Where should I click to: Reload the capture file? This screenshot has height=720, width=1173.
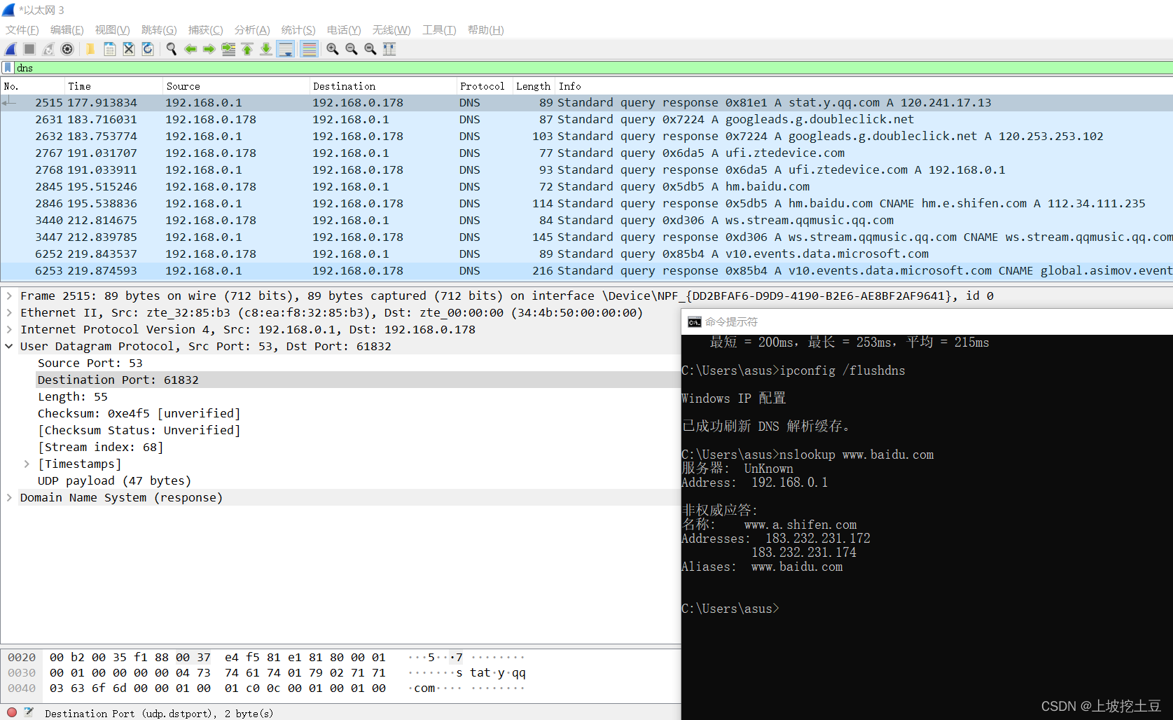(x=148, y=49)
